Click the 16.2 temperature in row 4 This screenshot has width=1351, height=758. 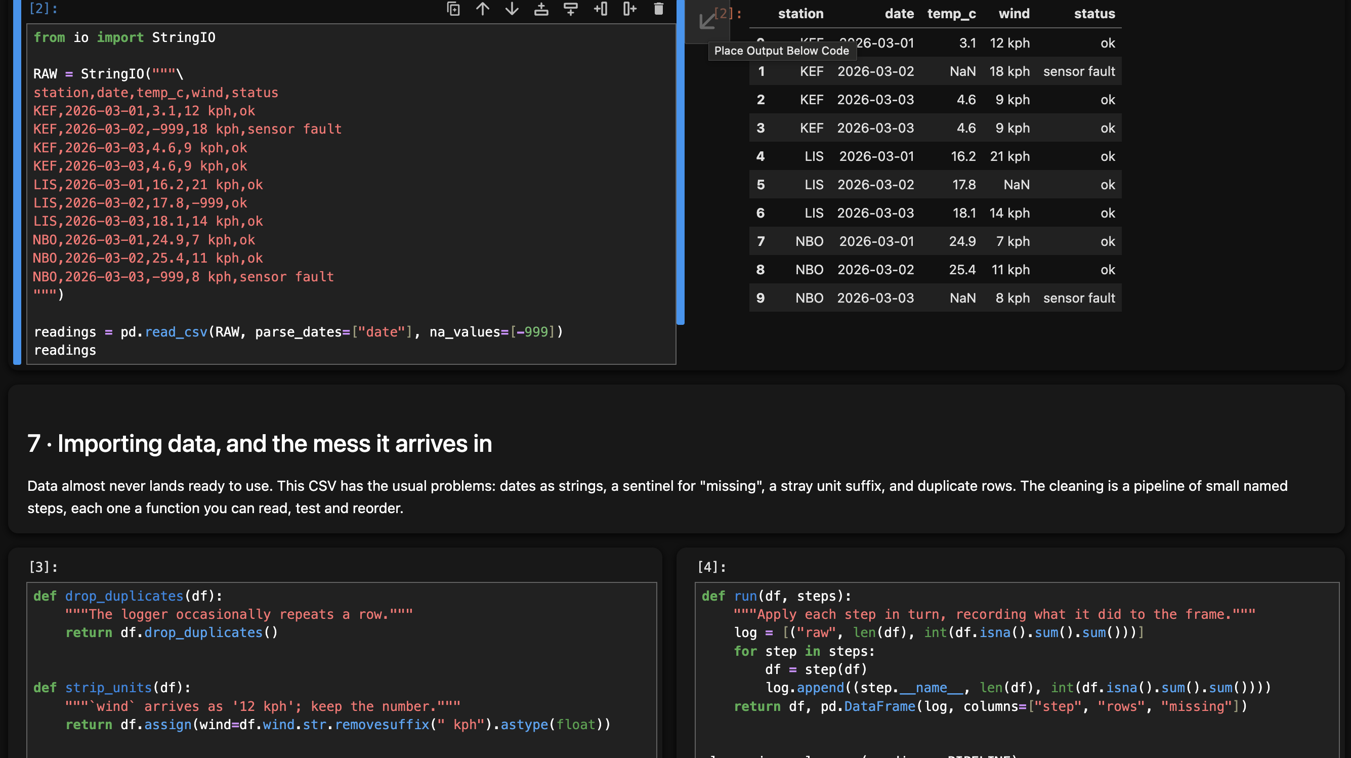963,156
